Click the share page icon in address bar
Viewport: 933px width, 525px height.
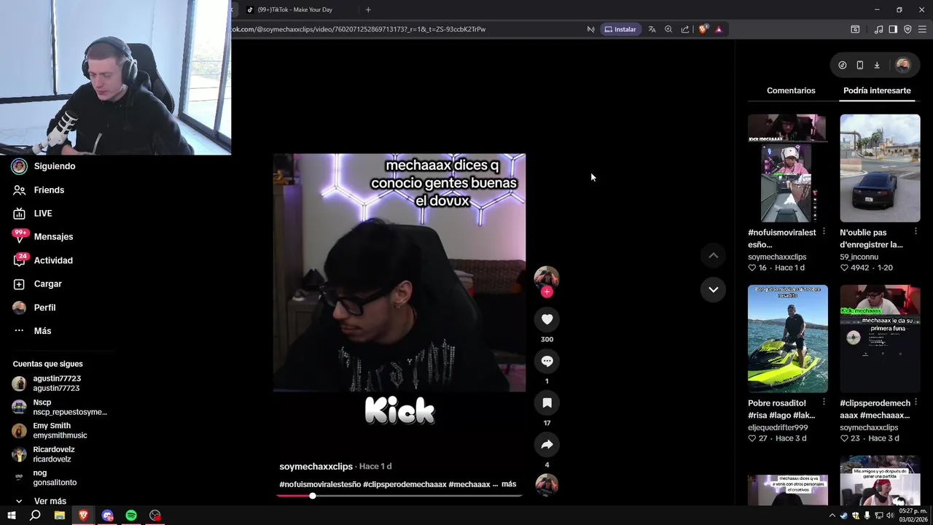[x=685, y=29]
